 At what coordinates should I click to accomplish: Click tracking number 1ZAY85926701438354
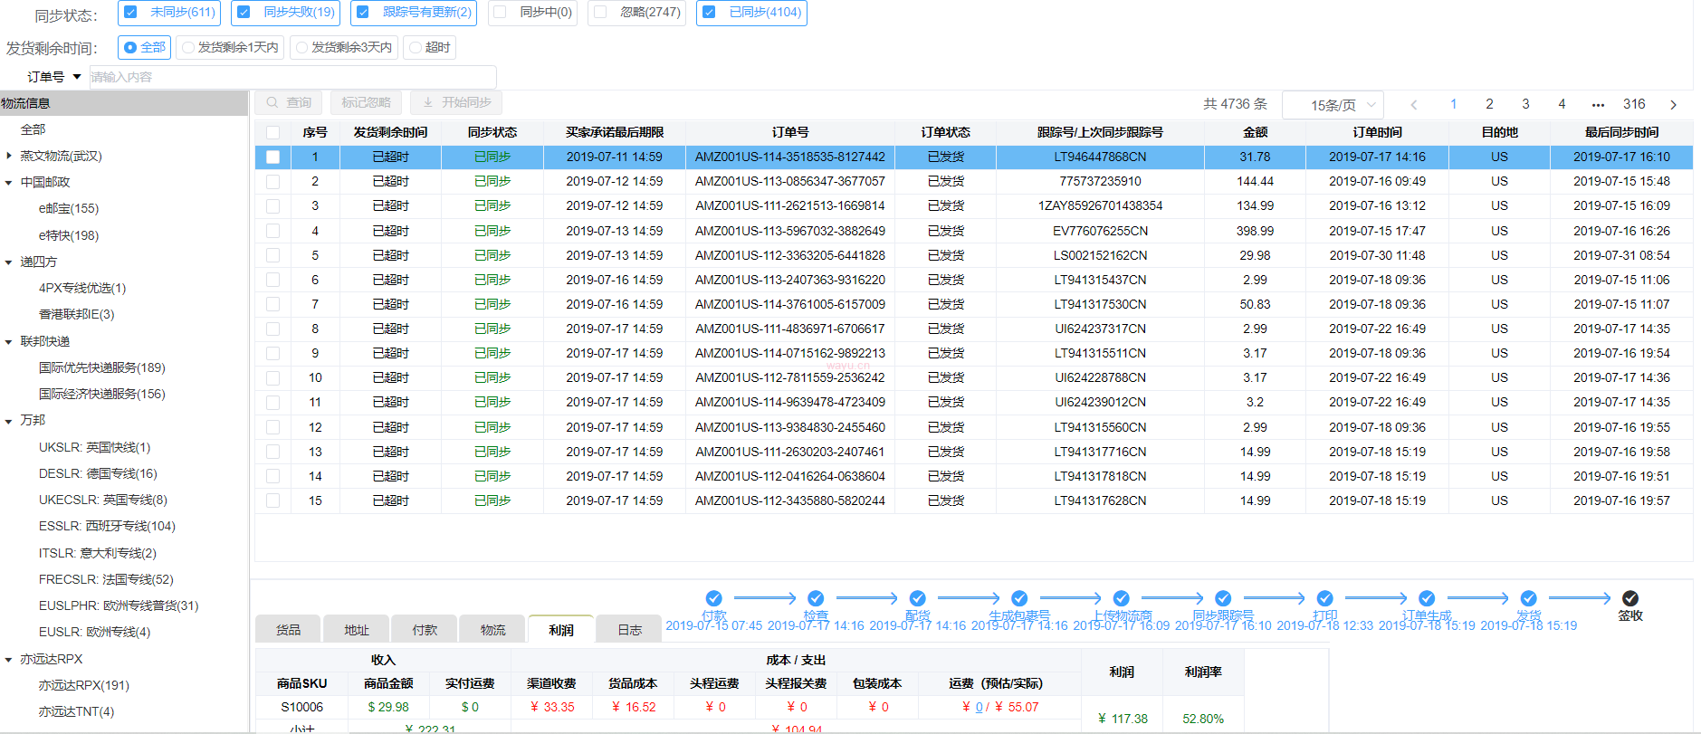tap(1100, 205)
